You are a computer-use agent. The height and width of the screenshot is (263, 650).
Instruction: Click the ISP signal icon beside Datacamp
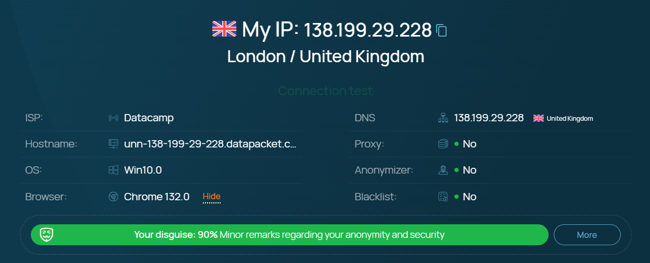[x=113, y=118]
